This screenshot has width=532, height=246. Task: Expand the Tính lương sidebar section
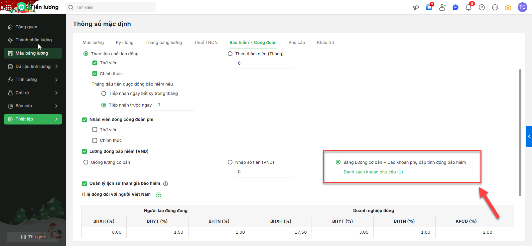coord(33,80)
